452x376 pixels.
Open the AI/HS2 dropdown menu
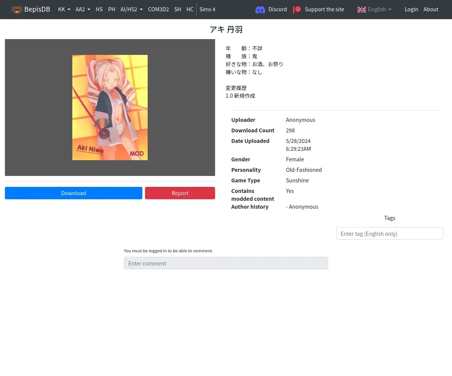[x=131, y=9]
